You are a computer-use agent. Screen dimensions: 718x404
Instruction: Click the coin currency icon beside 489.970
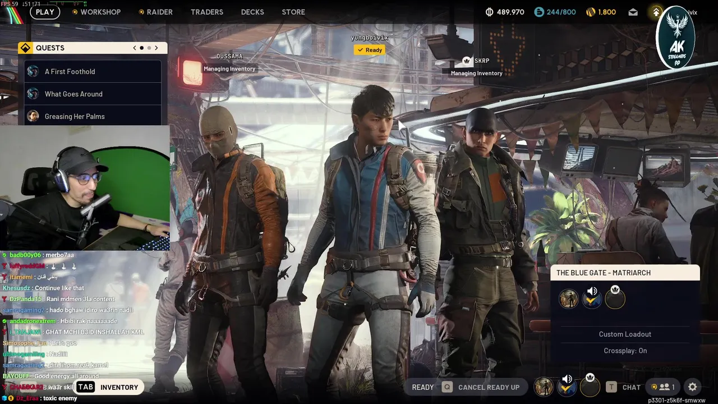489,12
